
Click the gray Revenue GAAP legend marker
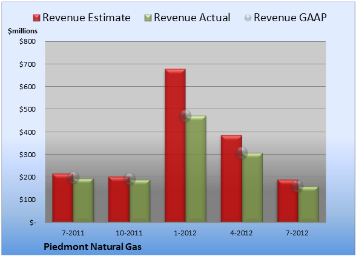248,18
